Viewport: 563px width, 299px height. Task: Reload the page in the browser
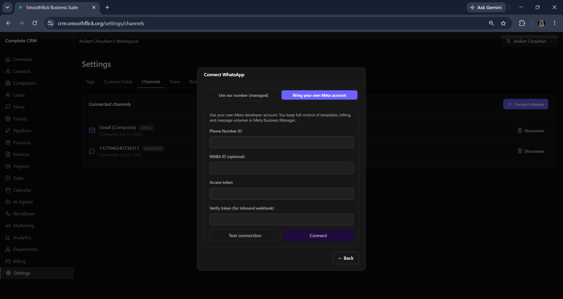(x=35, y=23)
